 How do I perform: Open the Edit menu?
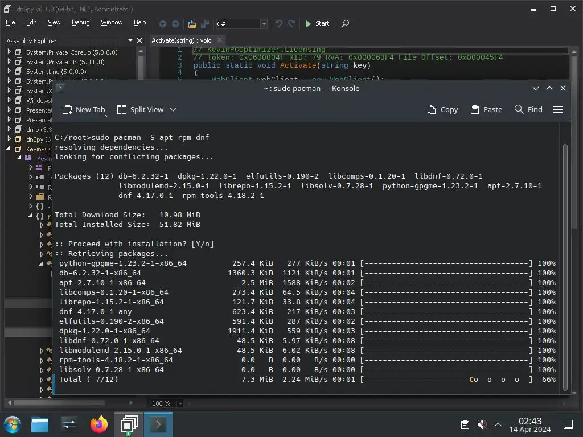point(31,22)
